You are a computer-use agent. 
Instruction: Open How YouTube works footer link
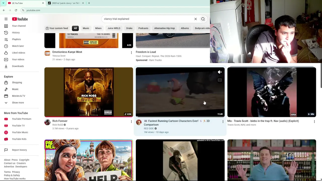point(15,179)
